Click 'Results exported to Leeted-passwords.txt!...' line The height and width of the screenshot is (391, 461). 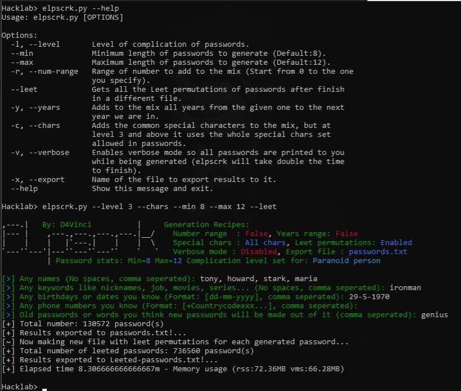110,360
